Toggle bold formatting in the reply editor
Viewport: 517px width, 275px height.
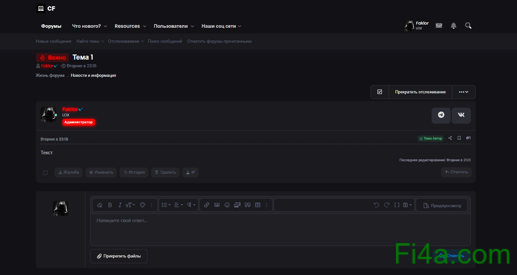point(110,205)
